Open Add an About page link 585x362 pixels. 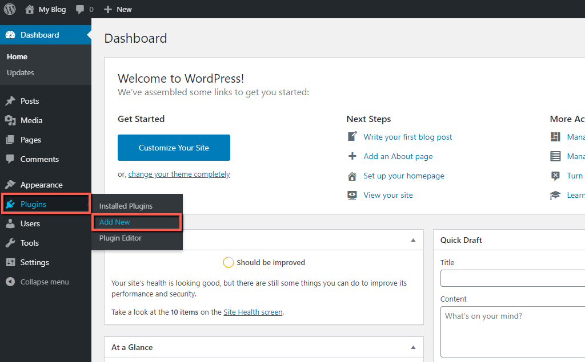pos(398,156)
